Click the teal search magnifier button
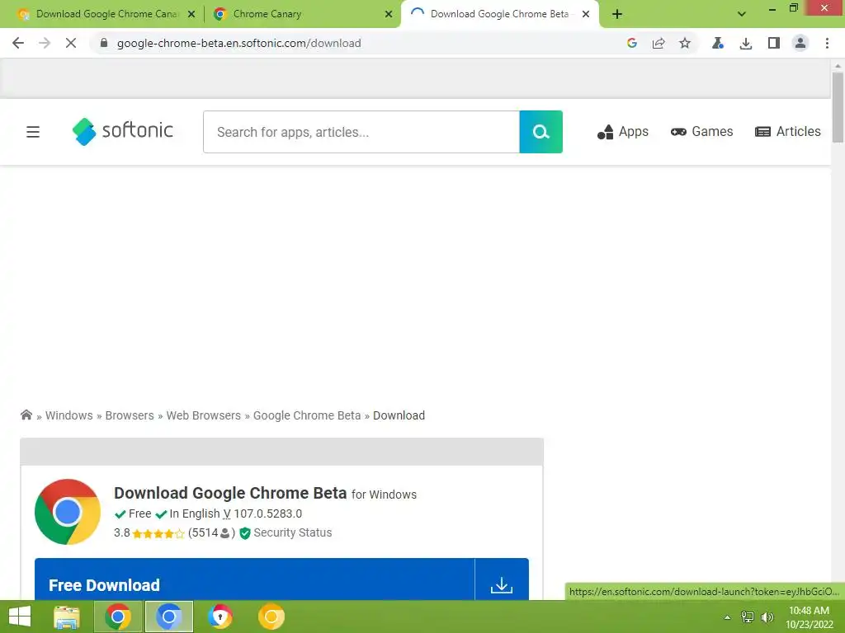Screen dimensions: 845x633 point(541,132)
